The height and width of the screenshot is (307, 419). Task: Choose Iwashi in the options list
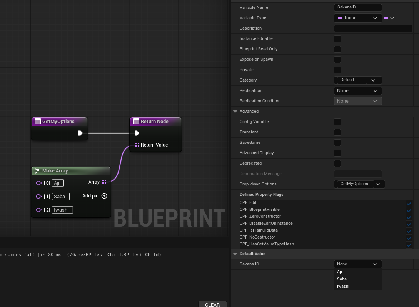click(343, 286)
